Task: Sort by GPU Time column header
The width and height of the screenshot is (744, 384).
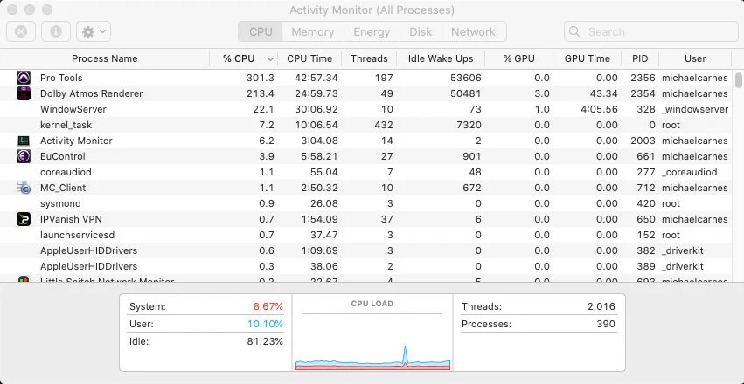Action: point(587,58)
